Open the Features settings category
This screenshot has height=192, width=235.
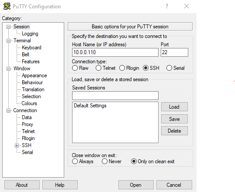[x=31, y=62]
